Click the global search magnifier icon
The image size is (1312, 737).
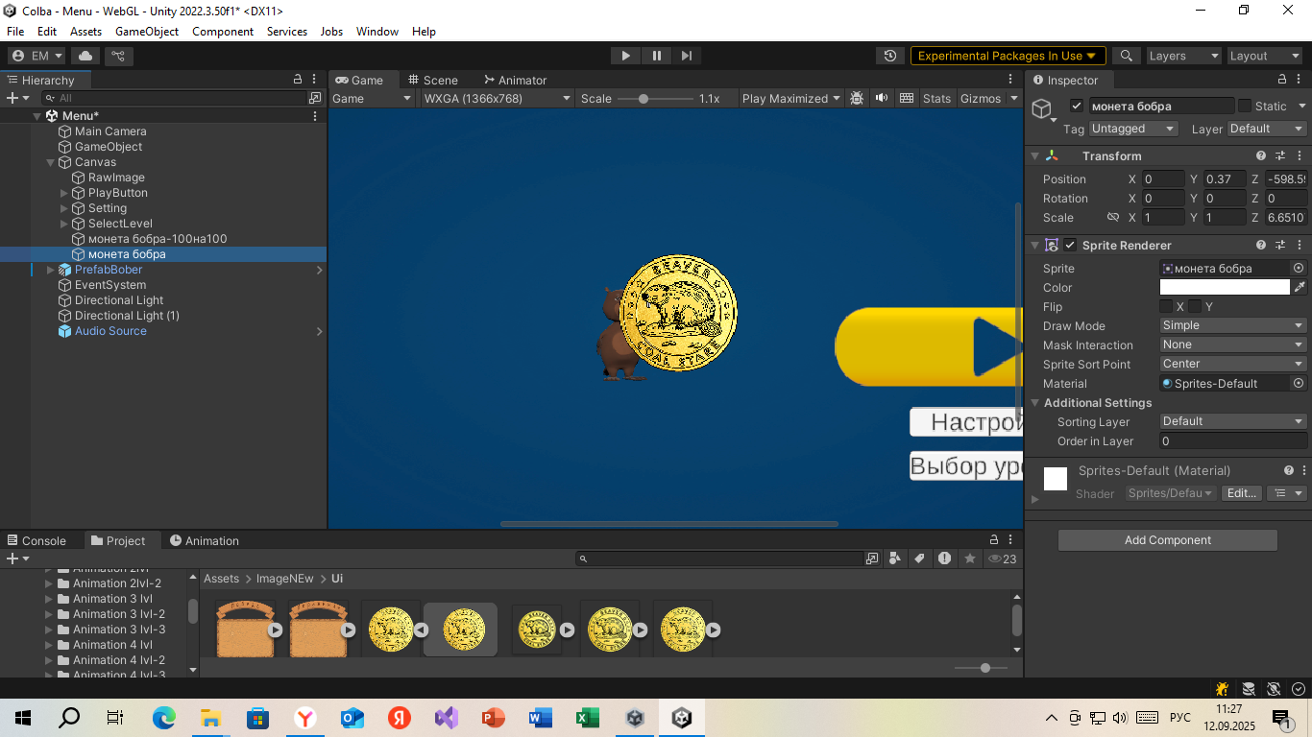pyautogui.click(x=1126, y=56)
